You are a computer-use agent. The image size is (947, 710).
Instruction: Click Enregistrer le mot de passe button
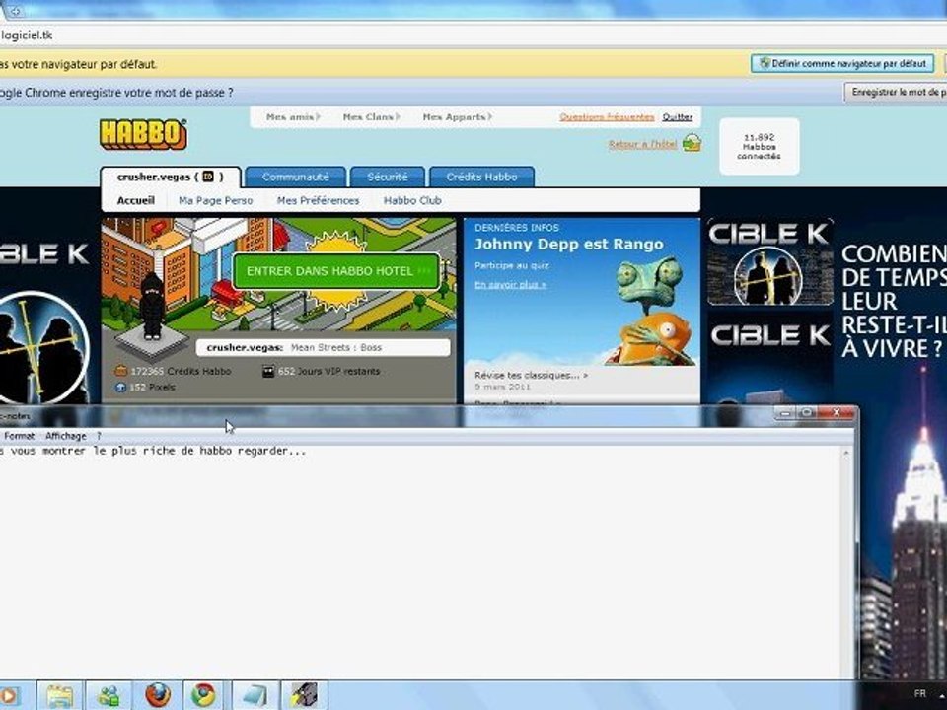click(895, 93)
